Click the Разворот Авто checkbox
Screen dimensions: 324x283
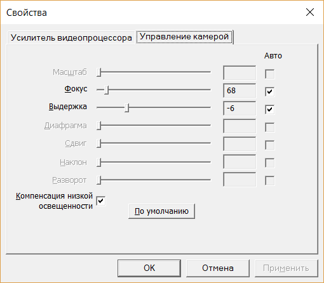point(269,181)
